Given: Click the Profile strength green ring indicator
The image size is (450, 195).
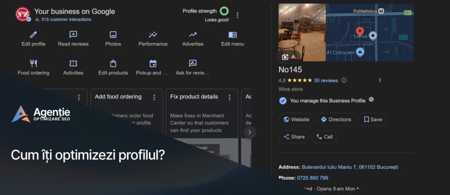Looking at the screenshot, I should click(224, 11).
